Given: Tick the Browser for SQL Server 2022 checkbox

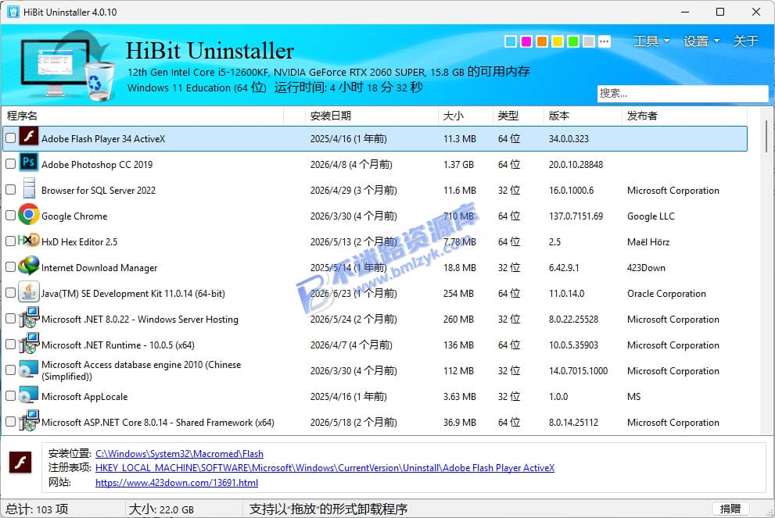Looking at the screenshot, I should [10, 190].
